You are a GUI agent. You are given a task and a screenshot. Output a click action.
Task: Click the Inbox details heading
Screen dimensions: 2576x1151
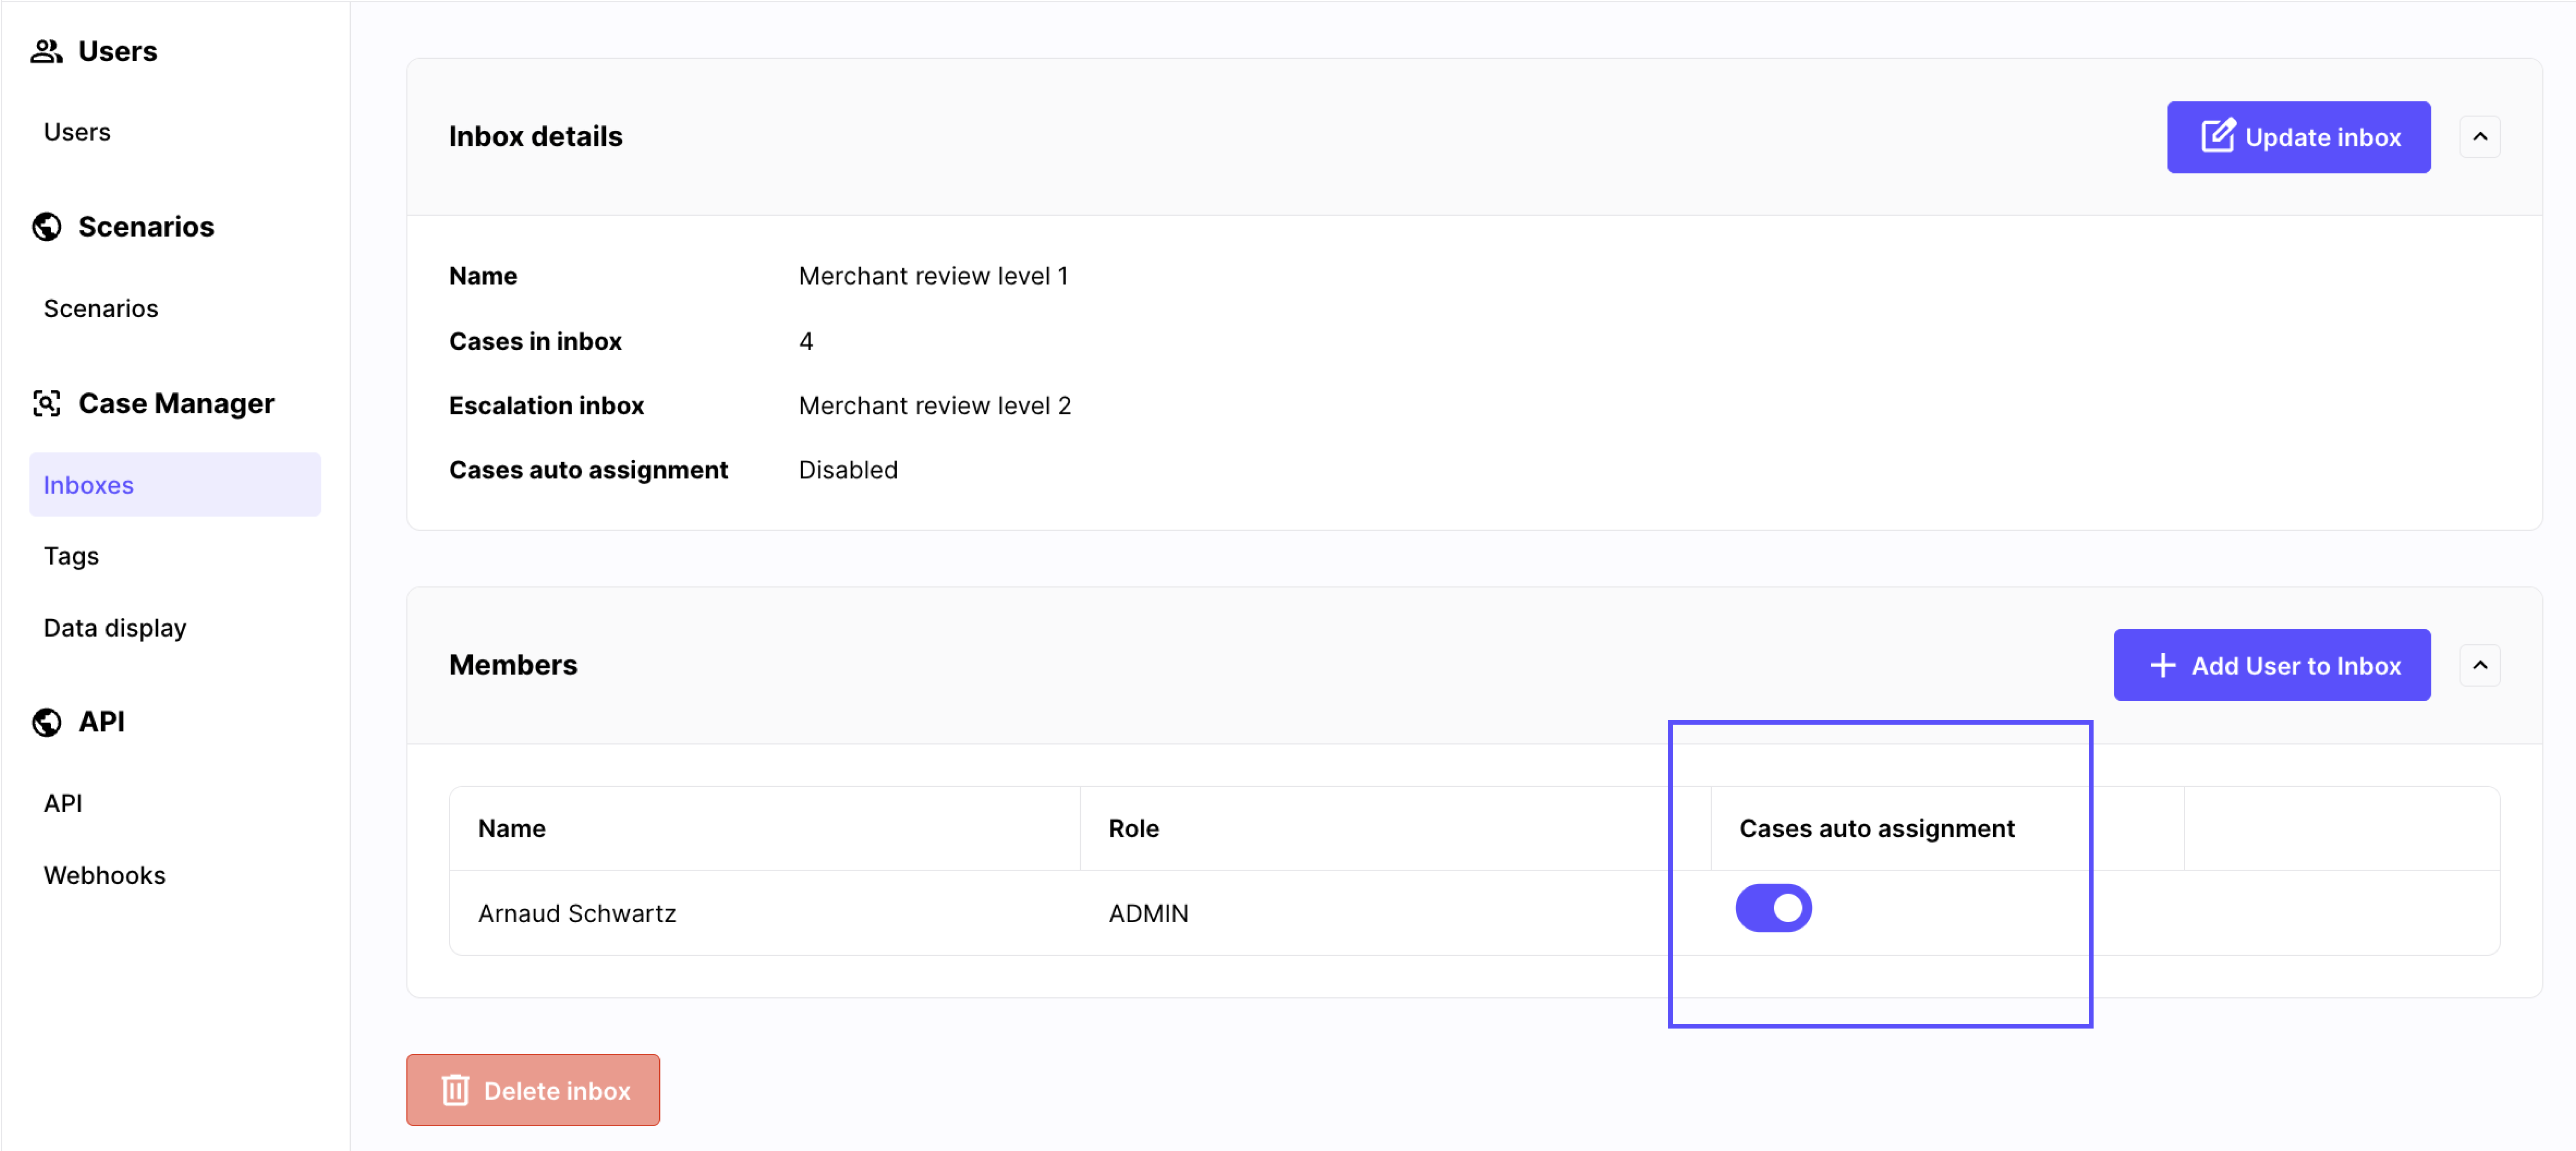click(535, 136)
